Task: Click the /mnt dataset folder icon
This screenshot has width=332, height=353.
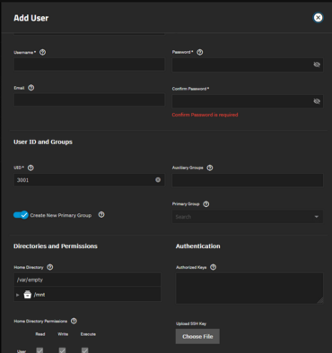Action: (28, 295)
